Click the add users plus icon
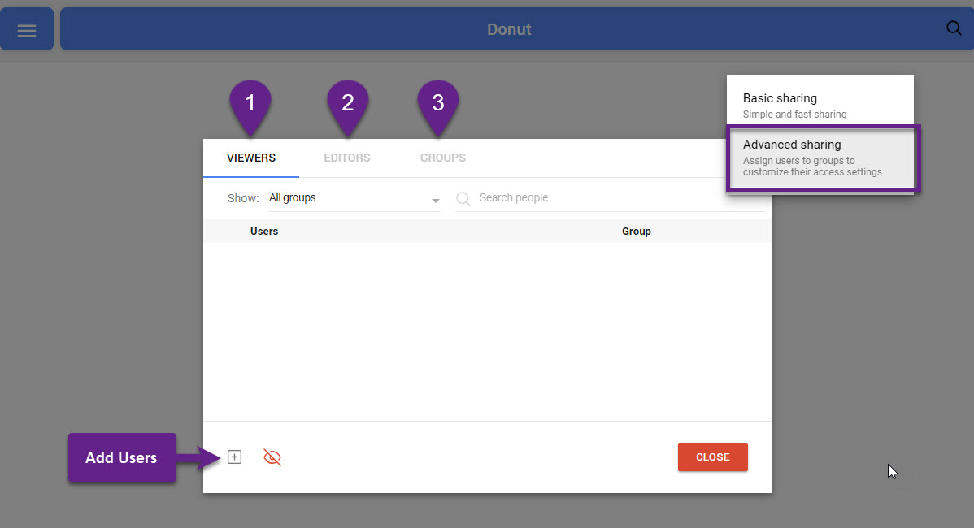 pos(234,457)
